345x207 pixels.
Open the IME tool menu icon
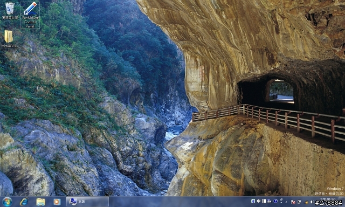tap(269, 201)
